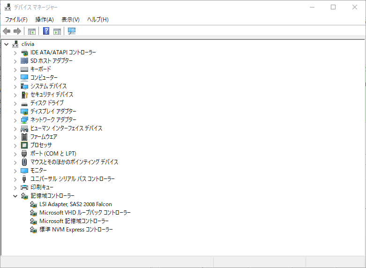The image size is (366, 268).
Task: Scan for hardware changes toolbar icon
Action: (72, 31)
